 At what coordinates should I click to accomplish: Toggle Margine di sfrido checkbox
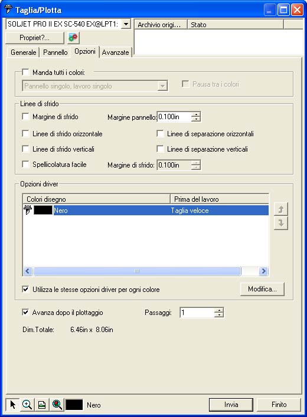click(x=25, y=116)
